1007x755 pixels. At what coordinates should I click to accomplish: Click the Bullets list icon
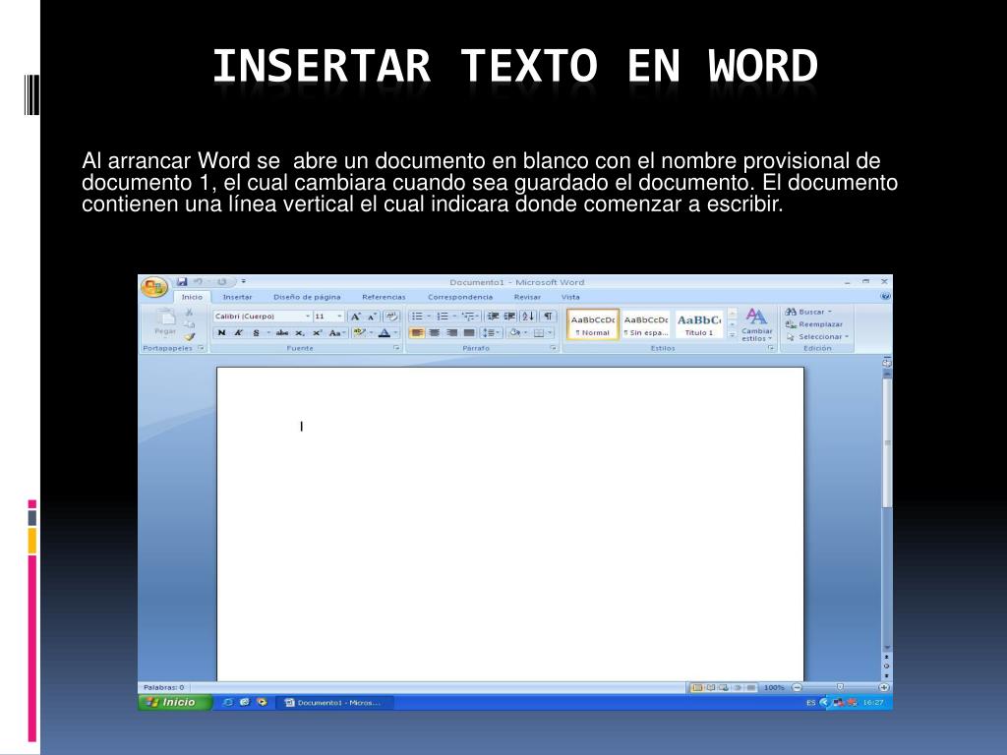[417, 316]
